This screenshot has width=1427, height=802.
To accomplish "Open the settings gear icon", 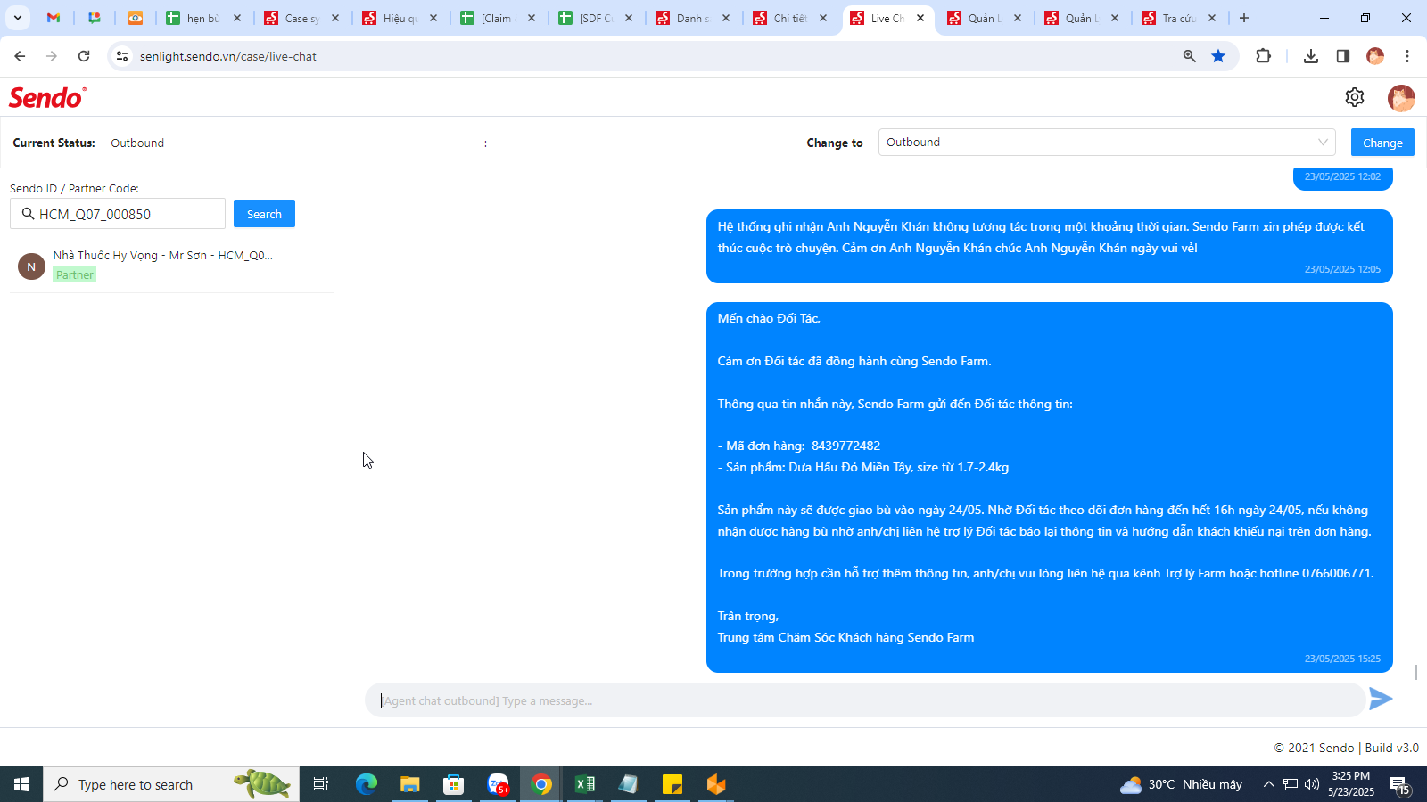I will (1355, 97).
